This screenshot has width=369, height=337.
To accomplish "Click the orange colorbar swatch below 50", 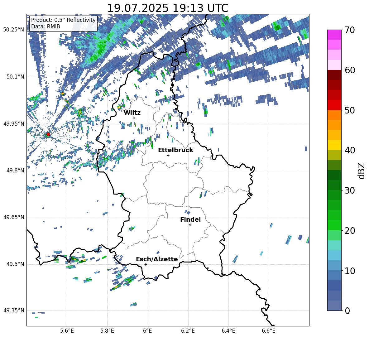I will [x=334, y=115].
